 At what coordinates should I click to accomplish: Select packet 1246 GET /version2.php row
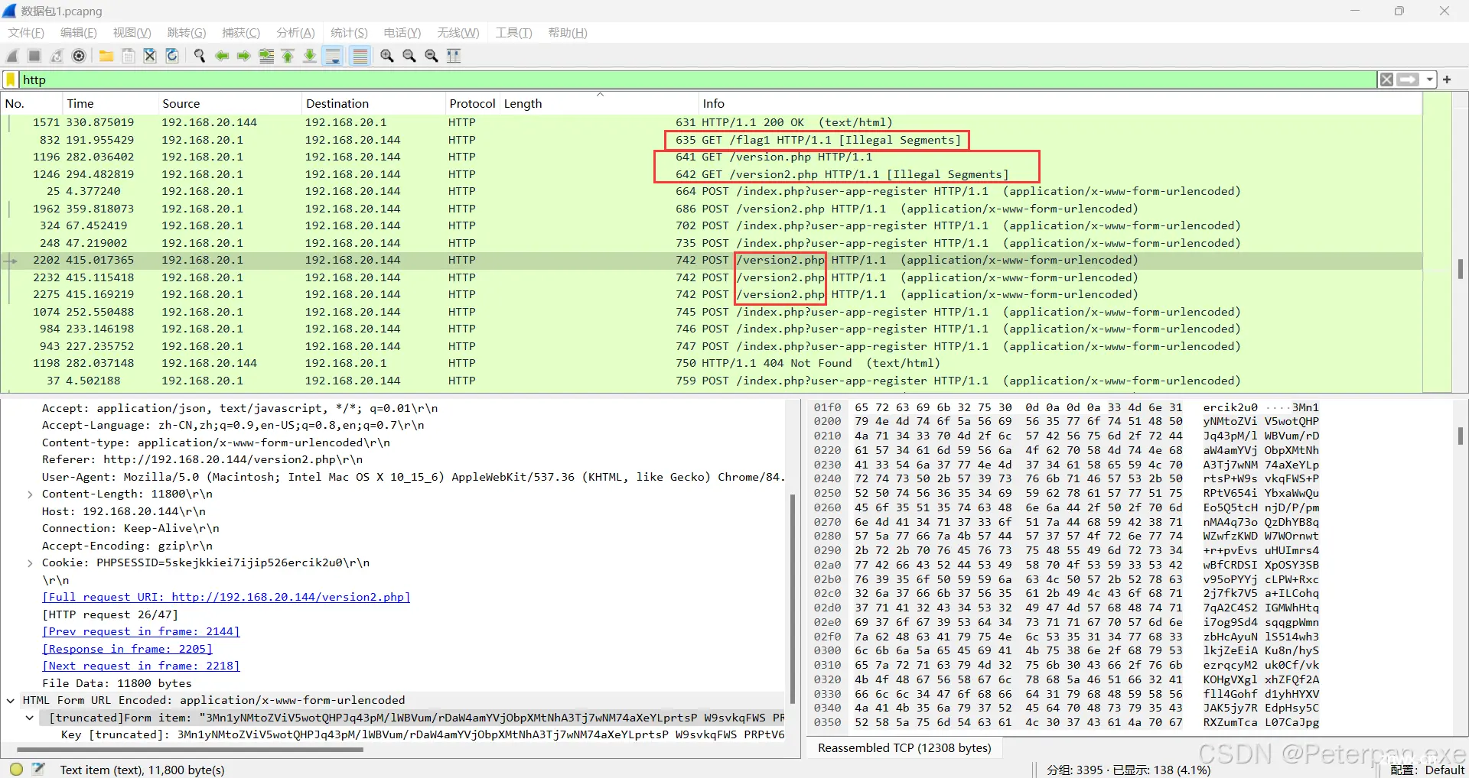(x=712, y=174)
